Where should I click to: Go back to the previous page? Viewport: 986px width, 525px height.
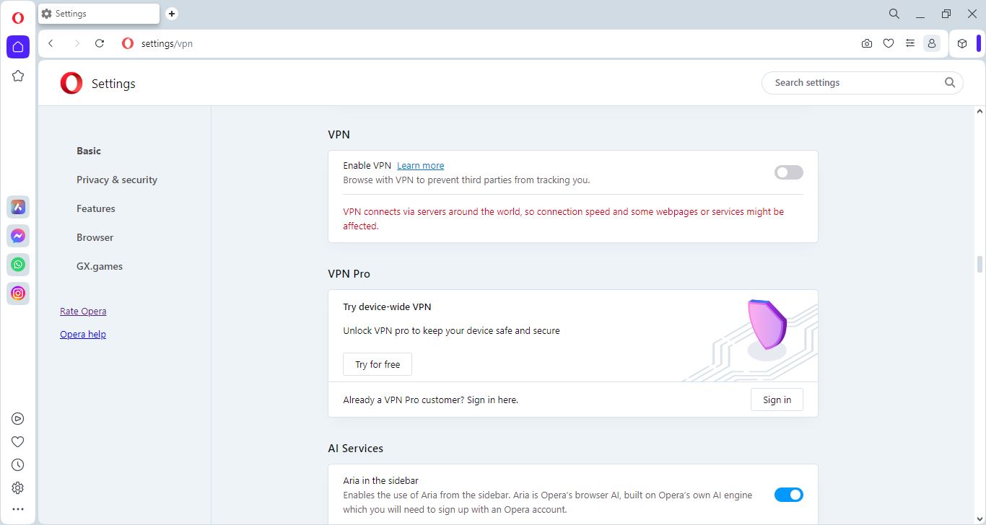click(x=51, y=43)
